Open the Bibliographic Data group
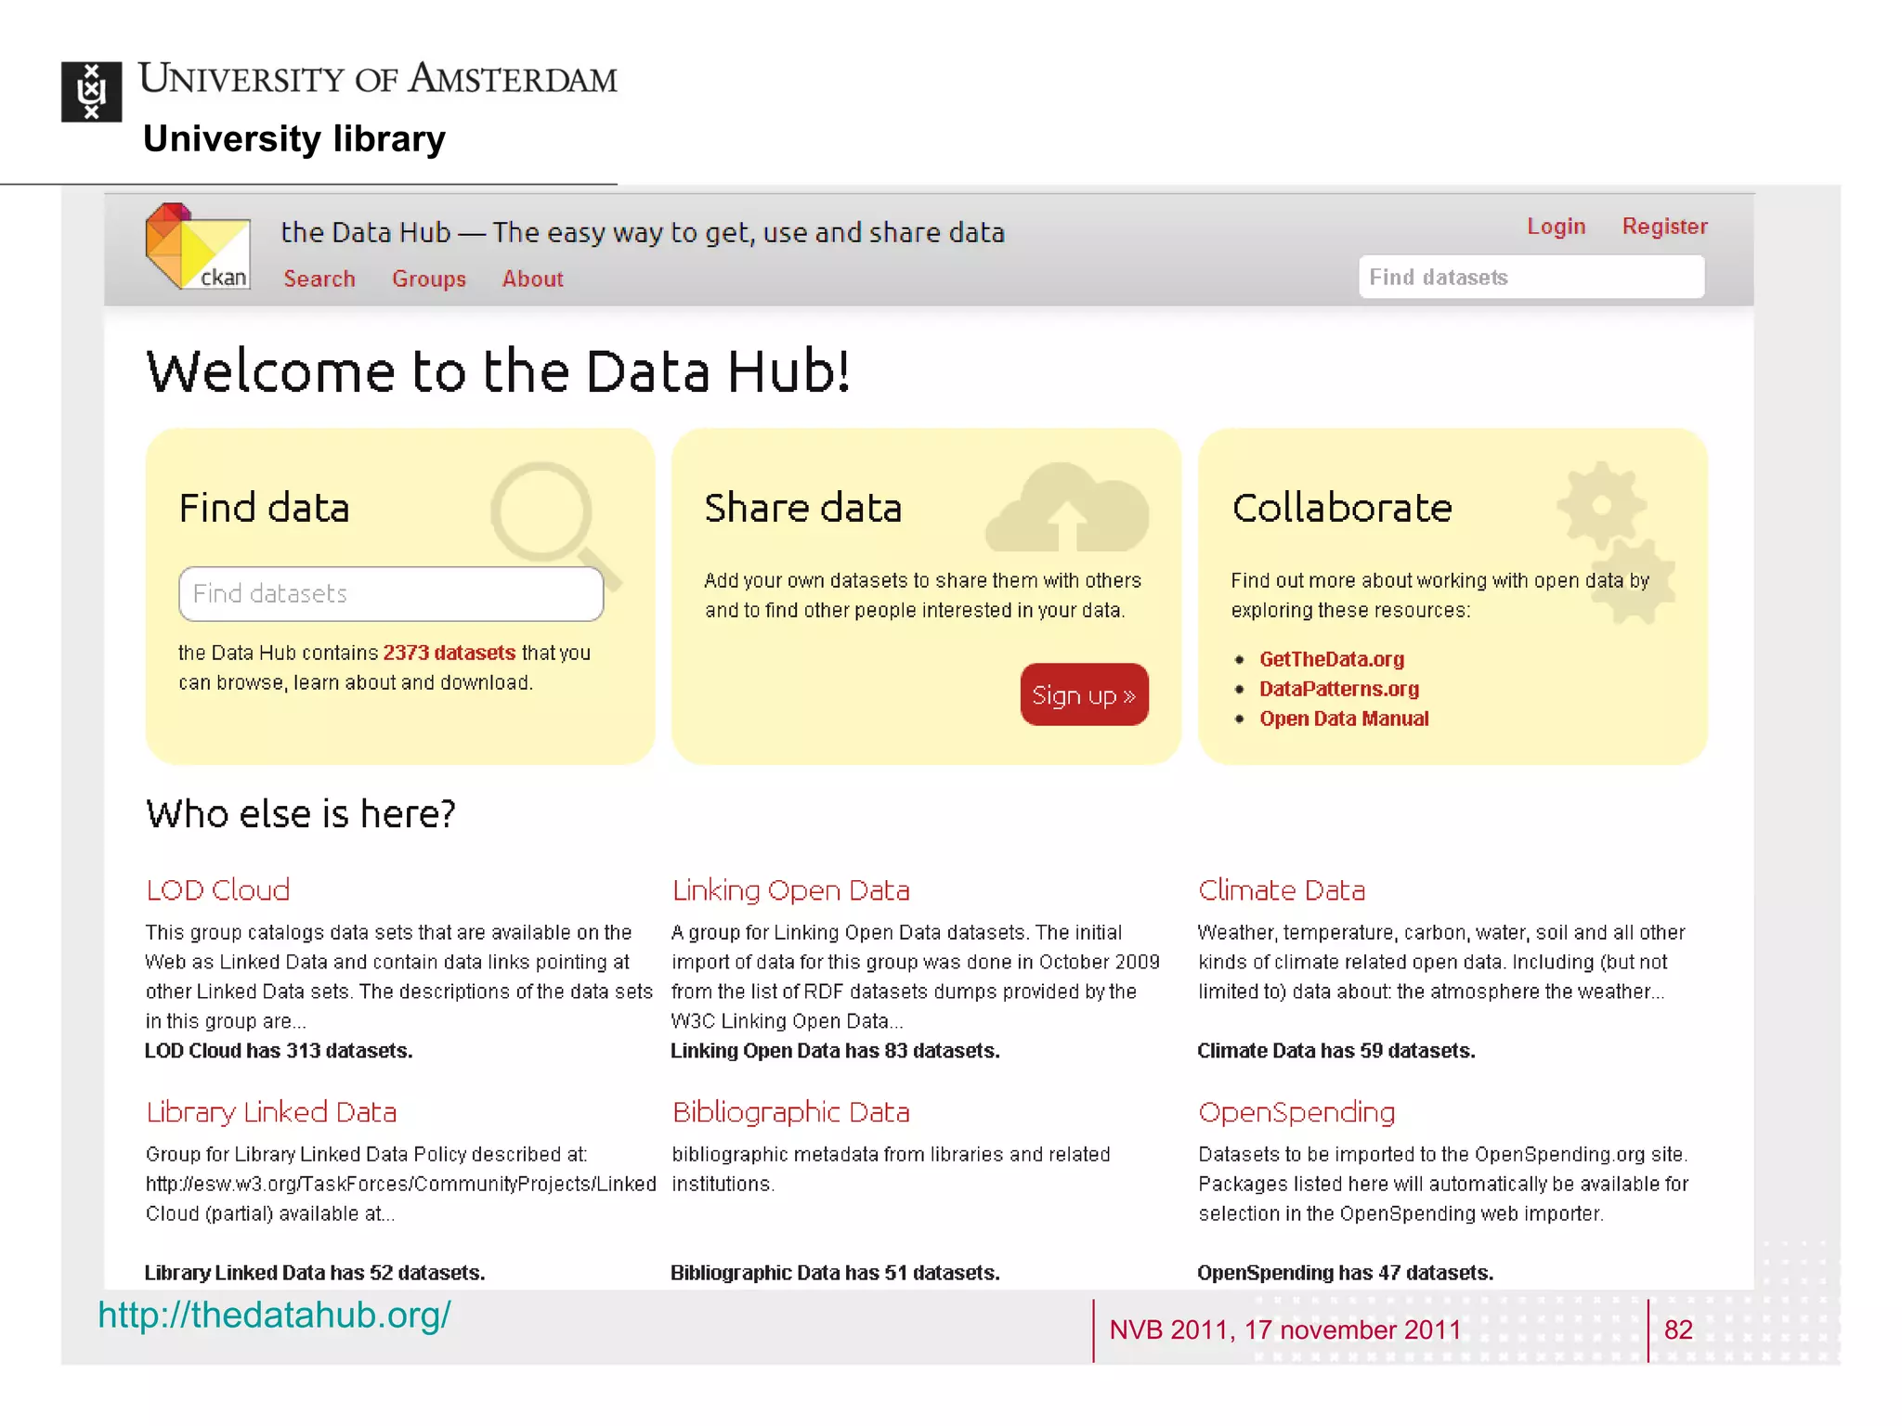The height and width of the screenshot is (1426, 1902). [x=790, y=1111]
